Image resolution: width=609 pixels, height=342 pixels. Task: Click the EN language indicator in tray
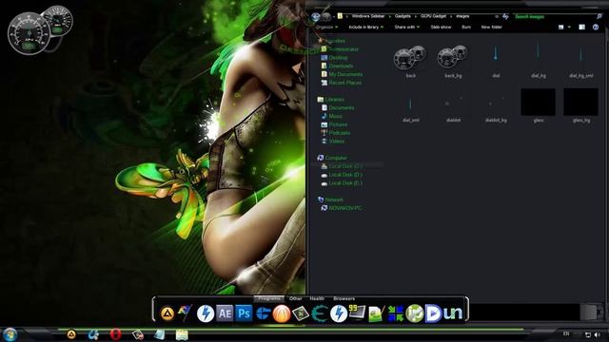566,333
